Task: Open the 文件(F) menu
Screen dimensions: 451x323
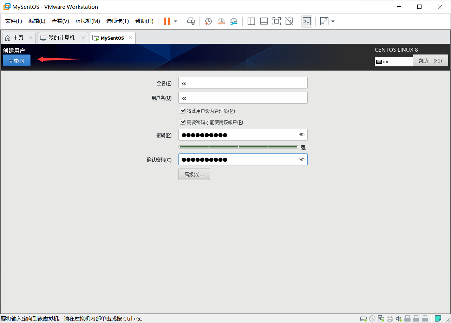Action: (14, 21)
